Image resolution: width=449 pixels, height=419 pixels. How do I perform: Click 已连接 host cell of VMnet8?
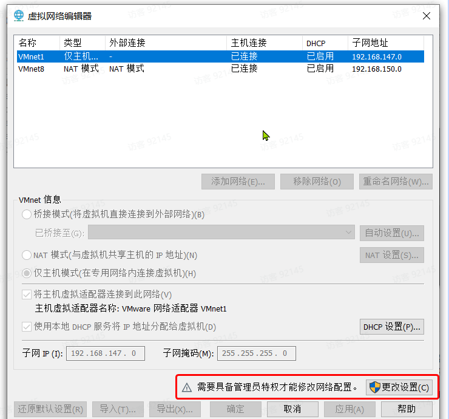245,69
